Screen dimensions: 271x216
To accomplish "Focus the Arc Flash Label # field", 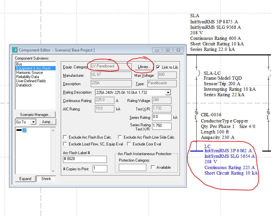I will point(85,159).
